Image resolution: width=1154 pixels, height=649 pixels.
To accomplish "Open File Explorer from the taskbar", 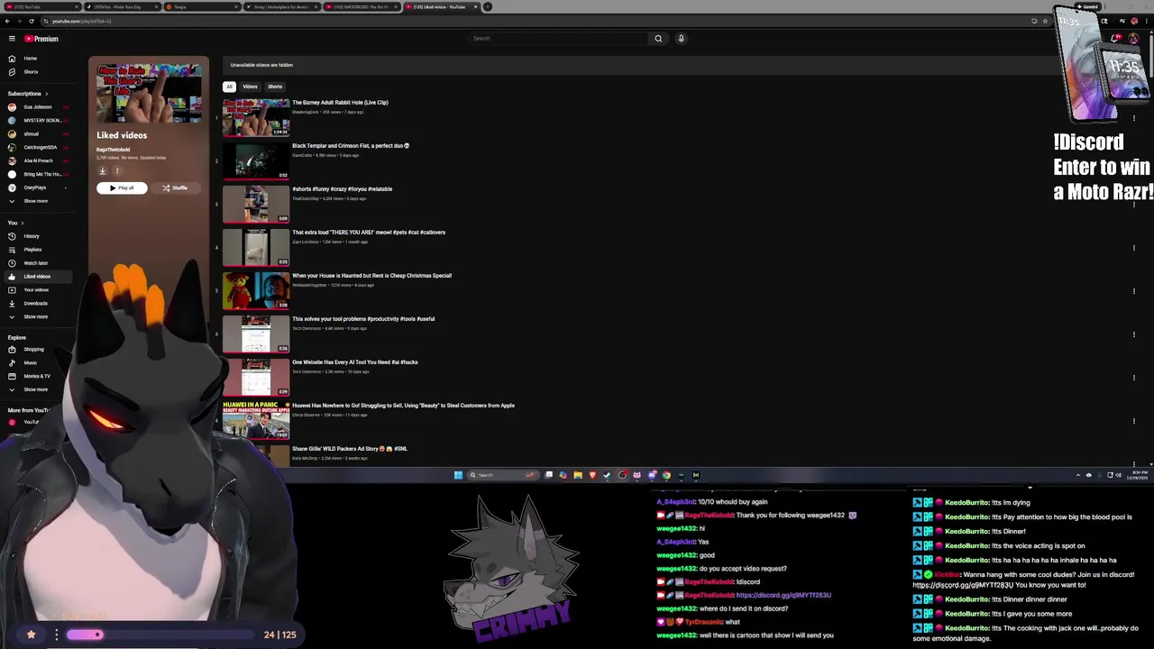I will pyautogui.click(x=578, y=475).
